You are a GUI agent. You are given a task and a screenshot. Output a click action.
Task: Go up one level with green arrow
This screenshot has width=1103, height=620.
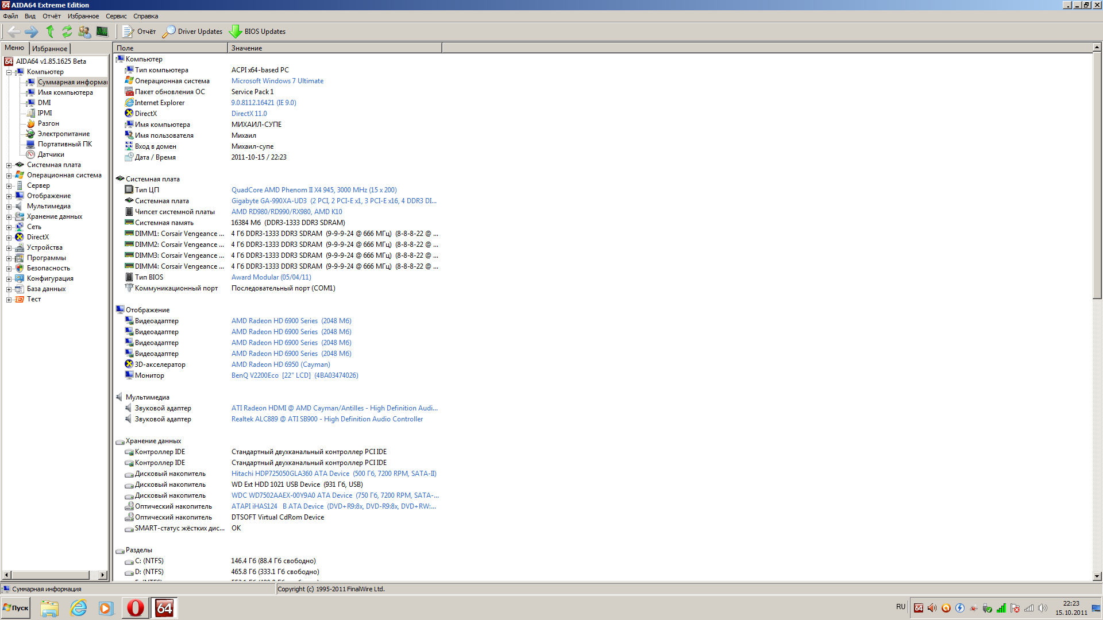pos(50,32)
